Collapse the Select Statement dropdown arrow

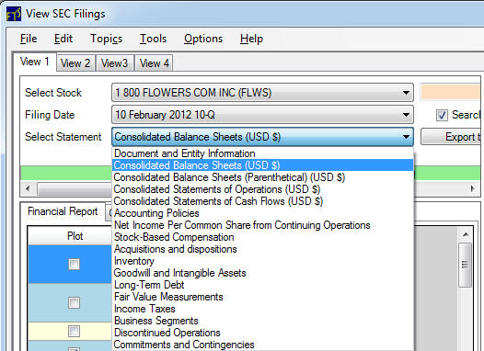click(406, 137)
